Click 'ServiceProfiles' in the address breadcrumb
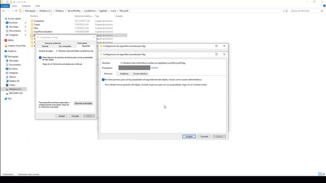This screenshot has height=183, width=326. (74, 11)
